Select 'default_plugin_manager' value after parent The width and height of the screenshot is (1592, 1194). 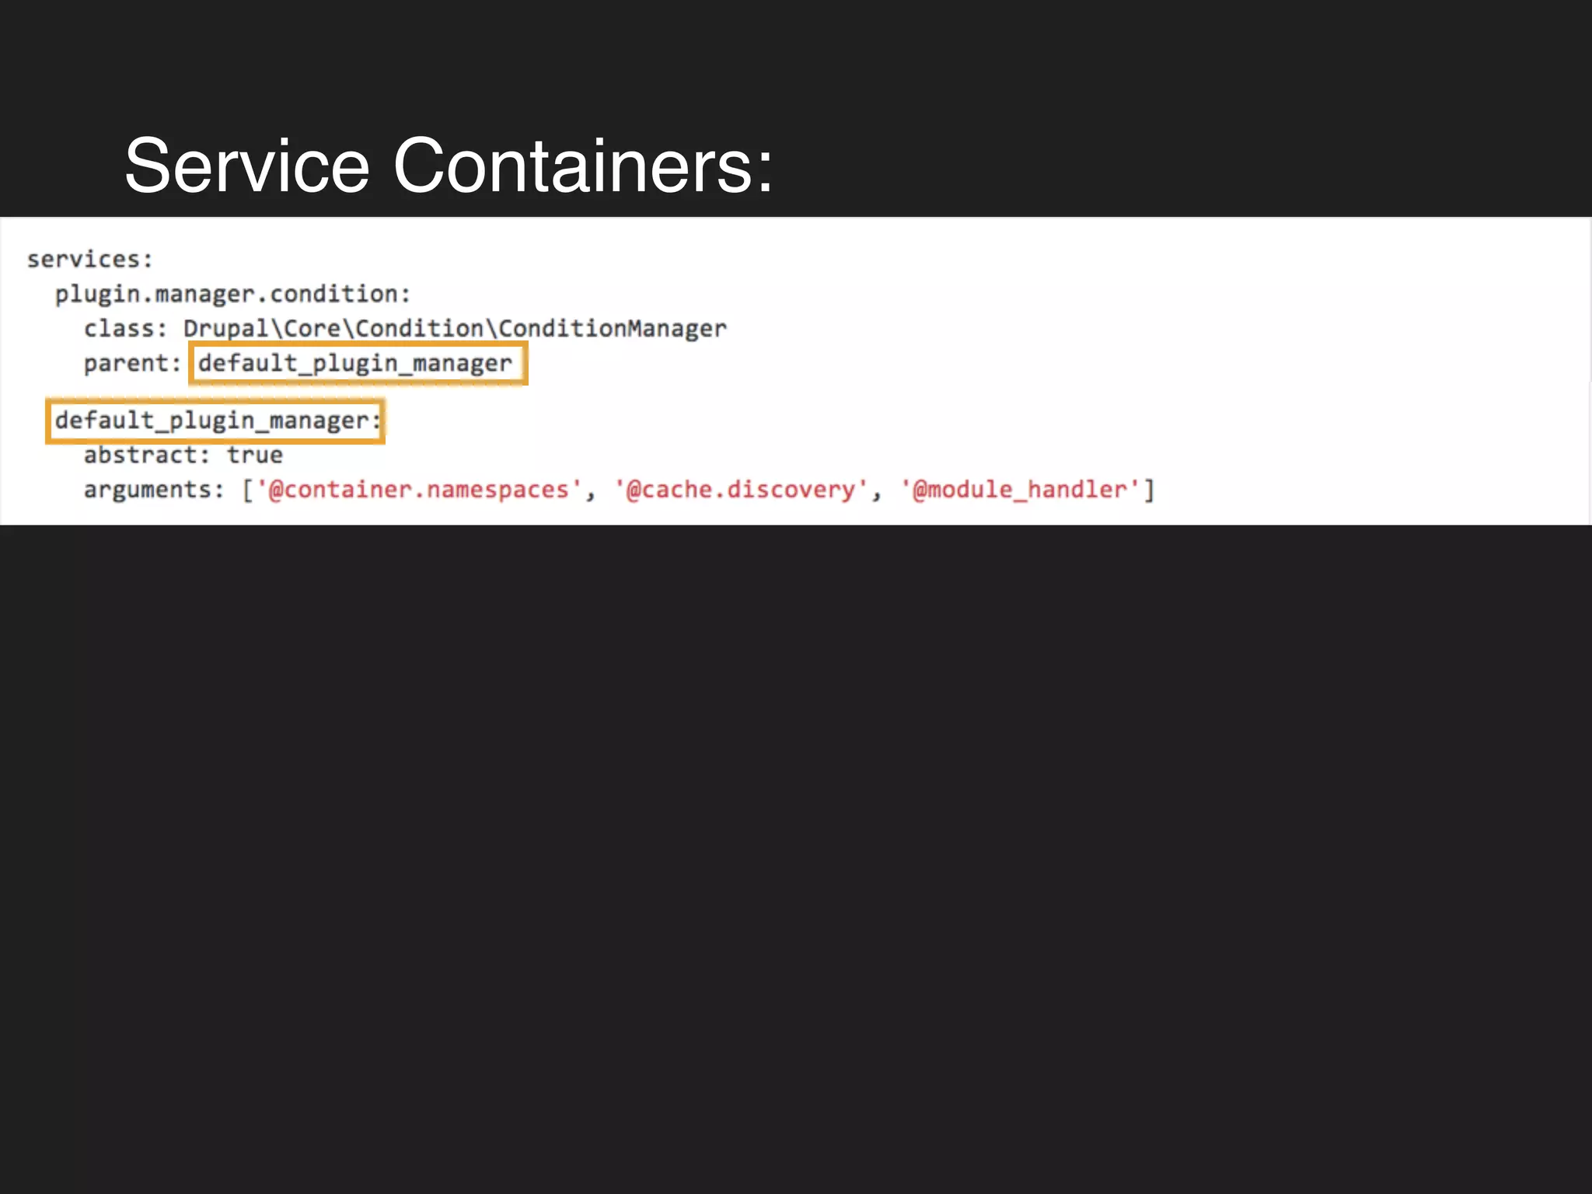tap(356, 363)
